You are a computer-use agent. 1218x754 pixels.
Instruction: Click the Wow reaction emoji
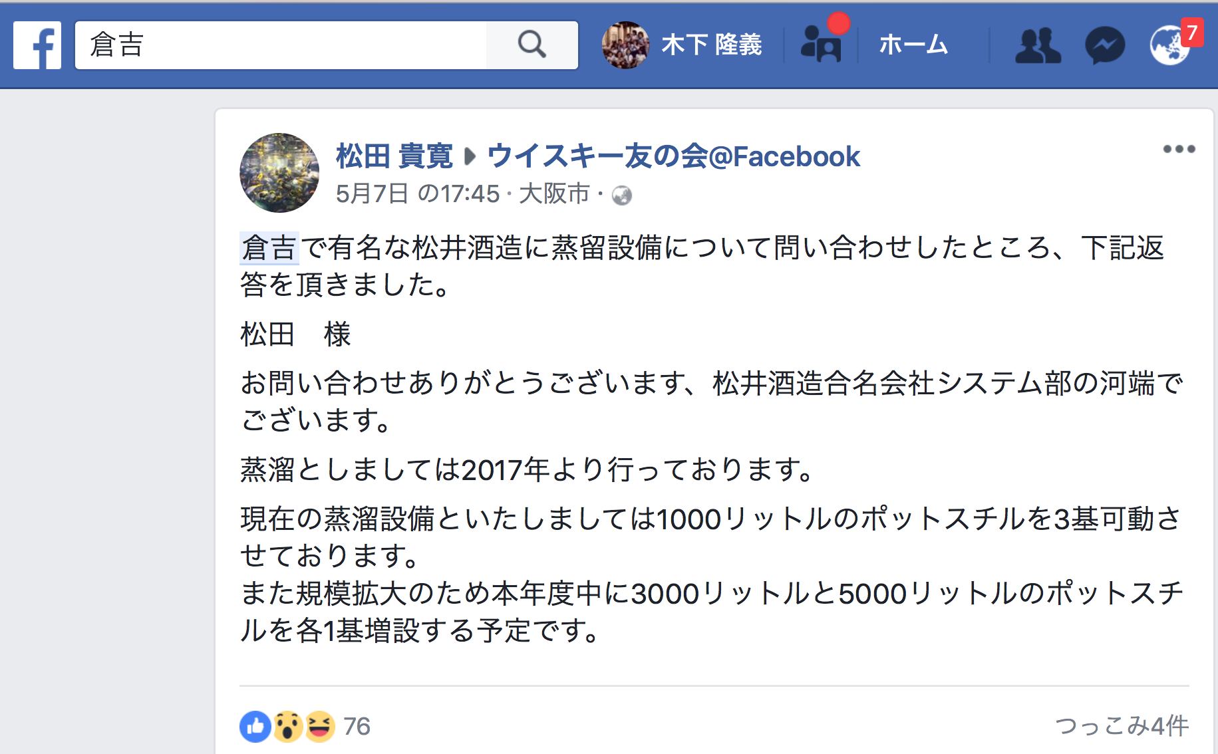[x=287, y=727]
